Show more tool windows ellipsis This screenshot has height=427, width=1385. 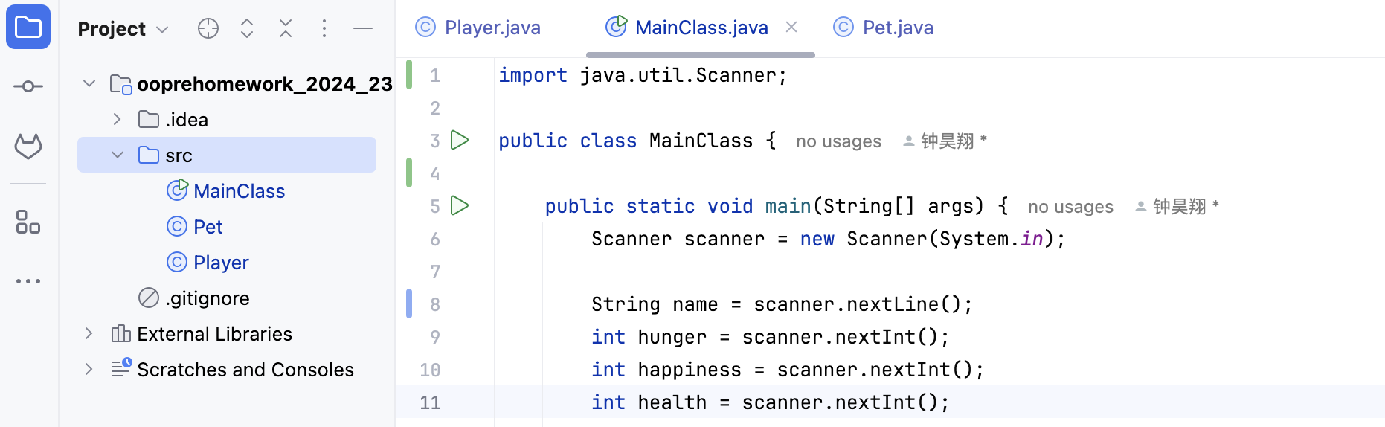pos(28,281)
